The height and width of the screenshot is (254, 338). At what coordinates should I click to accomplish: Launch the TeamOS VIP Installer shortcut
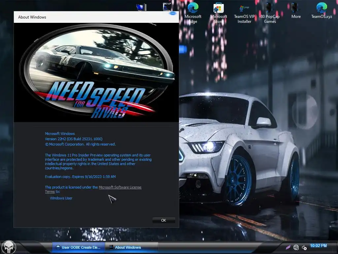click(244, 13)
